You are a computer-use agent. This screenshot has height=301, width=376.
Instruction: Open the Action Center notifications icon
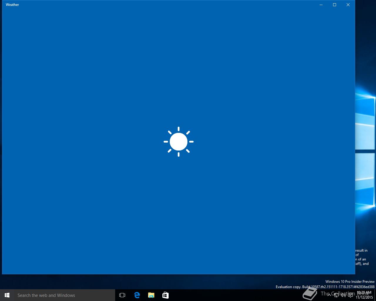tap(350, 295)
